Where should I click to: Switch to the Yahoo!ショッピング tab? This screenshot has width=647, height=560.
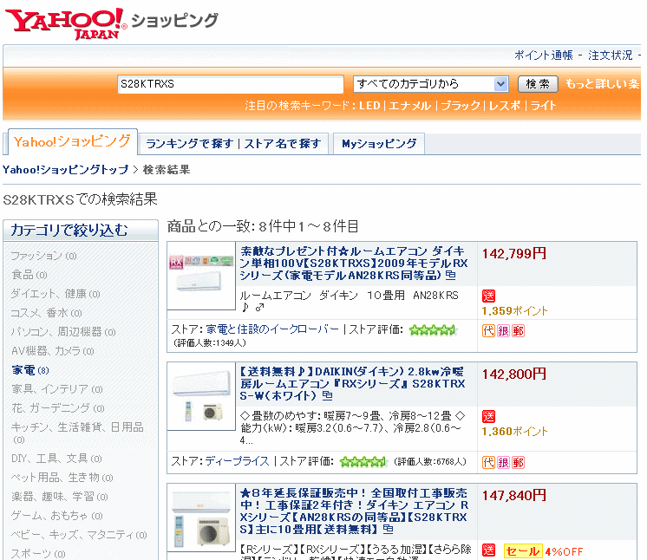click(72, 141)
